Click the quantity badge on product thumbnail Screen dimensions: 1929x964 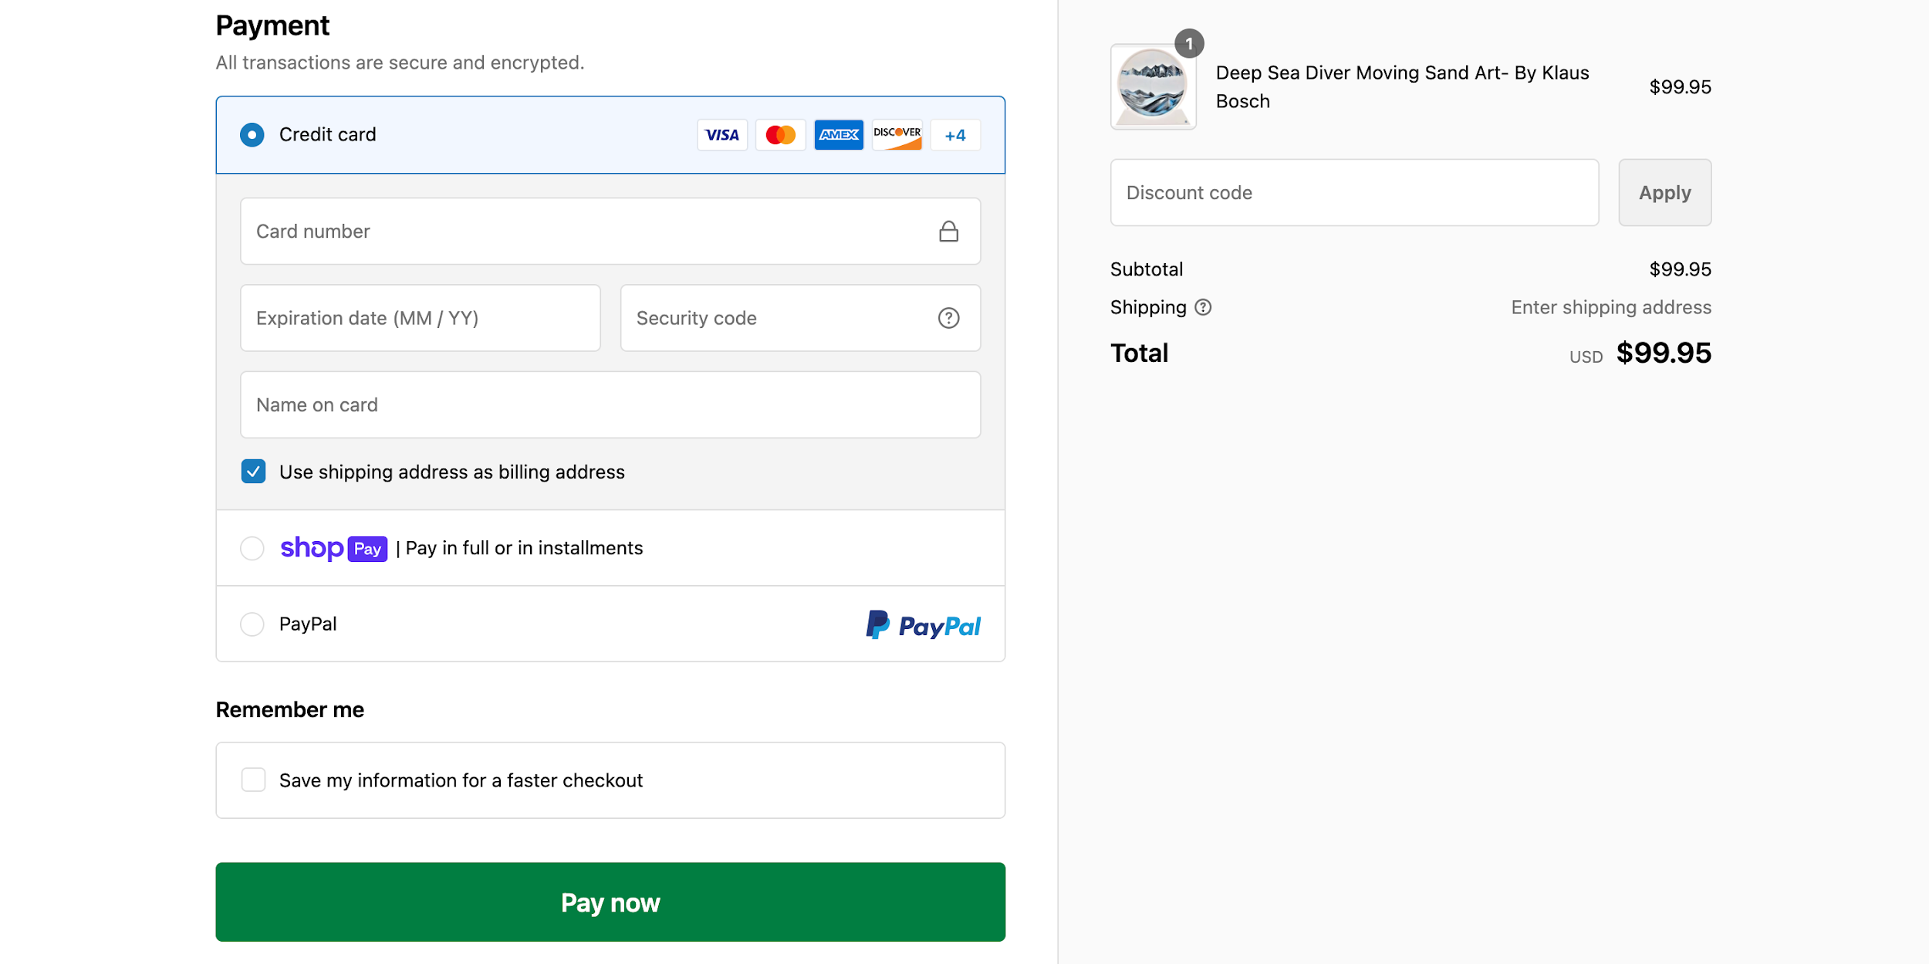click(x=1189, y=44)
